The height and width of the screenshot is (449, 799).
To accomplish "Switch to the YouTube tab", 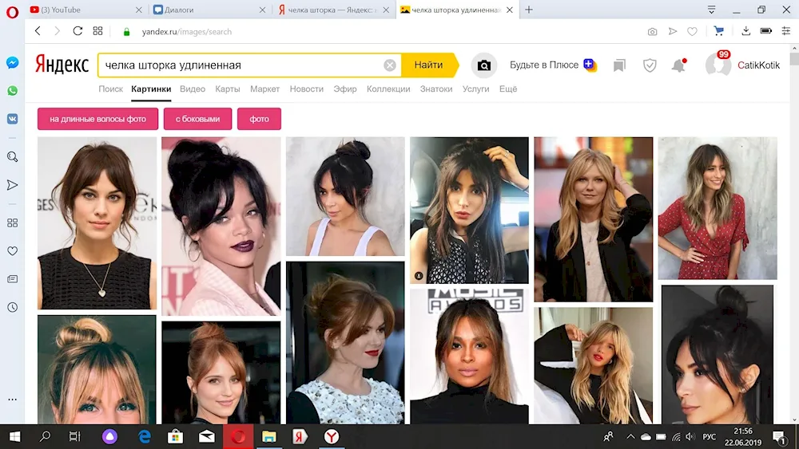I will pyautogui.click(x=80, y=10).
